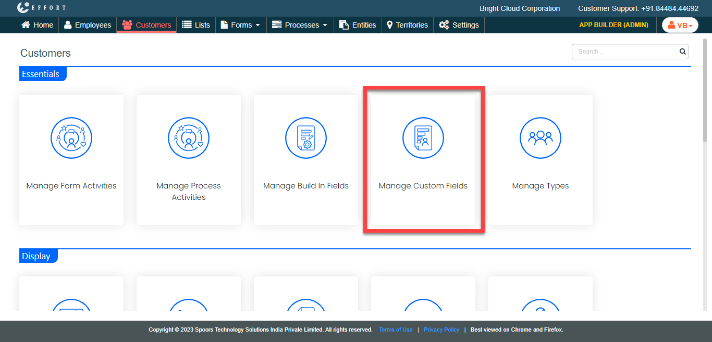The height and width of the screenshot is (342, 712).
Task: Click the EFFORT logo
Action: [41, 8]
